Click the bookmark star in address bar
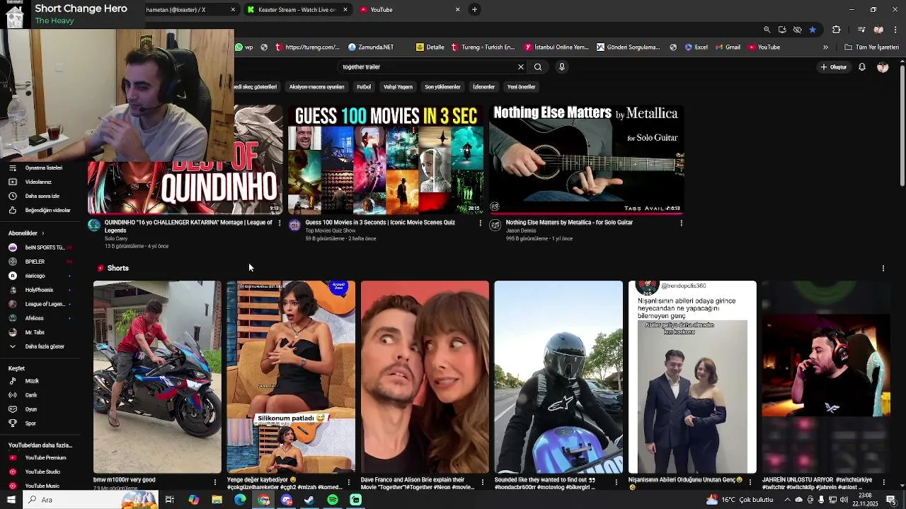This screenshot has height=509, width=906. (813, 30)
